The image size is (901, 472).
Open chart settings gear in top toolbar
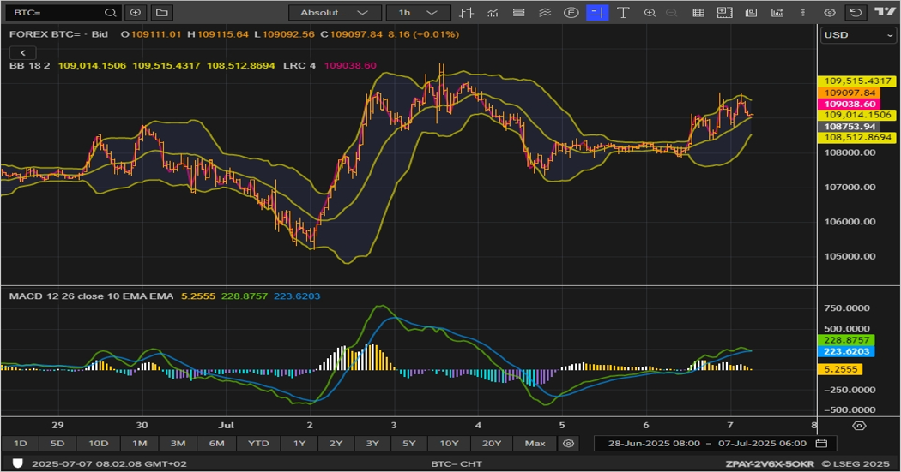click(x=829, y=12)
